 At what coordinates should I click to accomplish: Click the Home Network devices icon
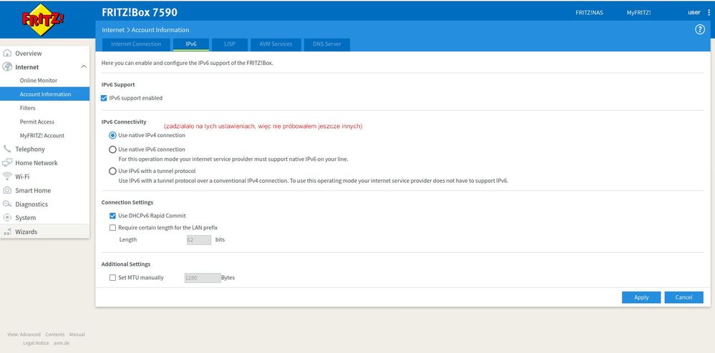coord(7,163)
